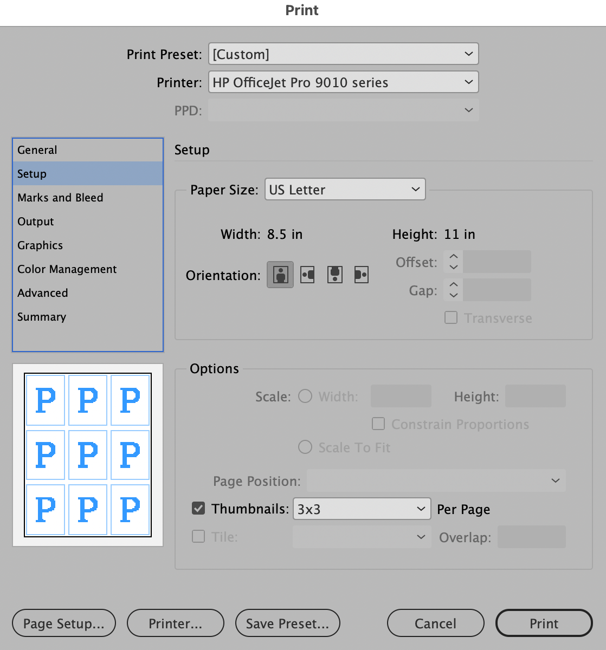Click the Offset up stepper arrow

[x=453, y=257]
